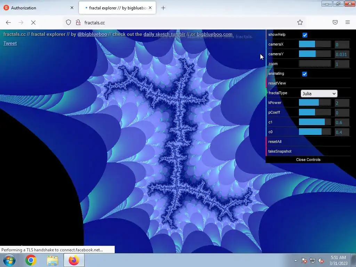This screenshot has width=356, height=267.
Task: Click the forward navigation arrow
Action: click(21, 23)
